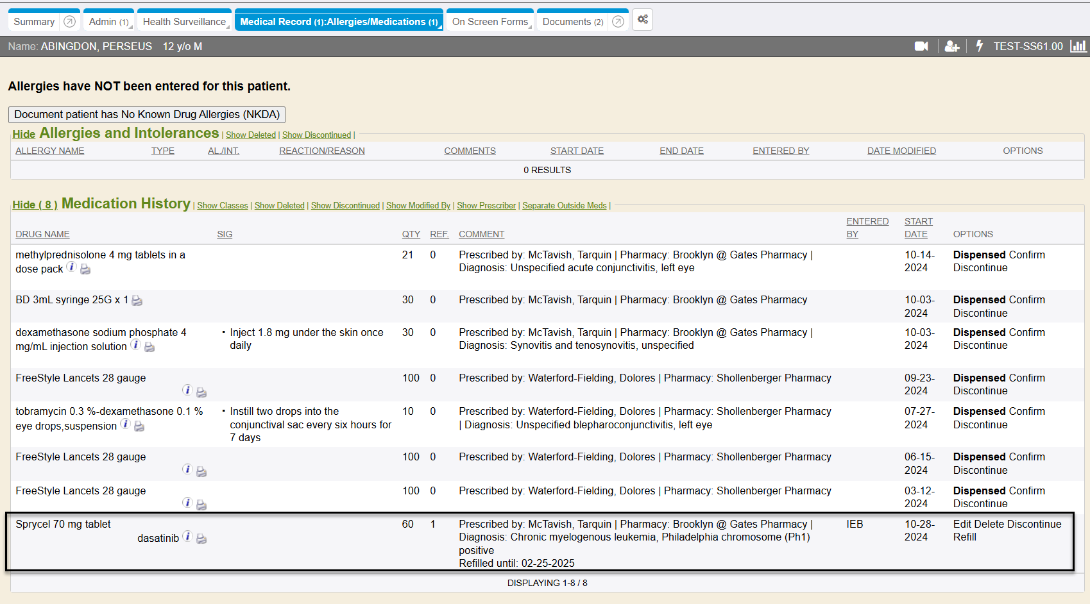1090x604 pixels.
Task: Open the bar chart icon in header
Action: pyautogui.click(x=1078, y=46)
